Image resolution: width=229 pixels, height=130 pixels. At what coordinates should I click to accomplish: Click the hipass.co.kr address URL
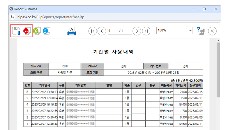[51, 17]
